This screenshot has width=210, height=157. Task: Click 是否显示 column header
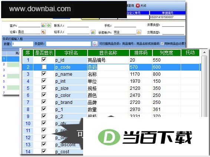tap(44, 53)
